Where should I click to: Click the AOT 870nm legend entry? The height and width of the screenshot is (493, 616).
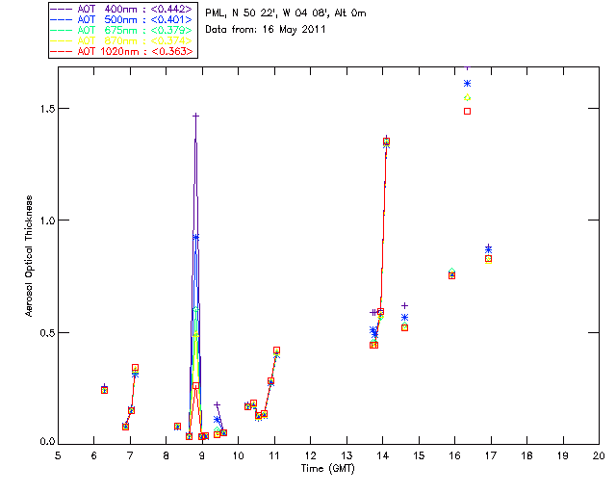(121, 40)
